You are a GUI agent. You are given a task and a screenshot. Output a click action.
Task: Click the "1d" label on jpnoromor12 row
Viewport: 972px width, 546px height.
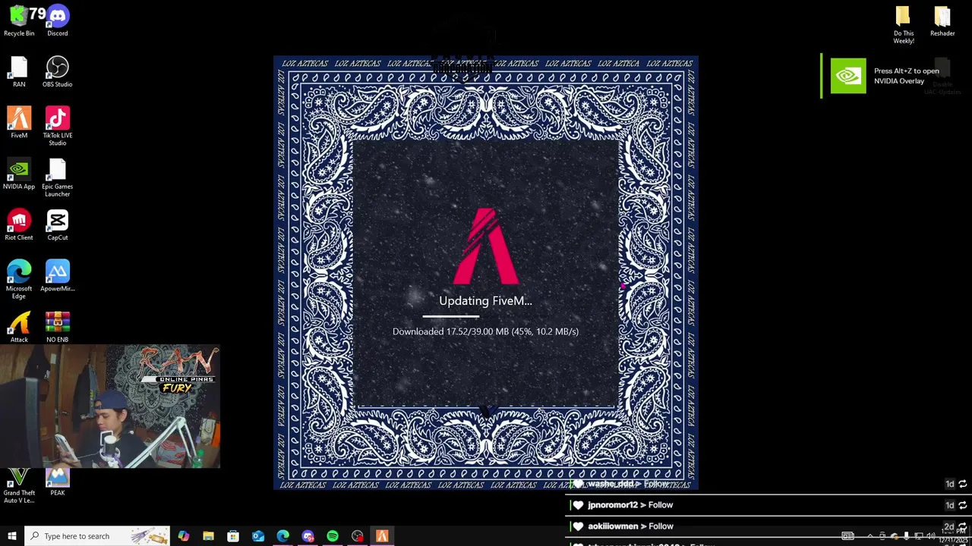949,505
